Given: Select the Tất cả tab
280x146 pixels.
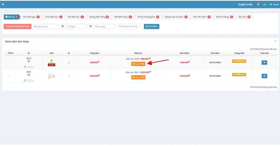Looking at the screenshot, I should tap(11, 17).
